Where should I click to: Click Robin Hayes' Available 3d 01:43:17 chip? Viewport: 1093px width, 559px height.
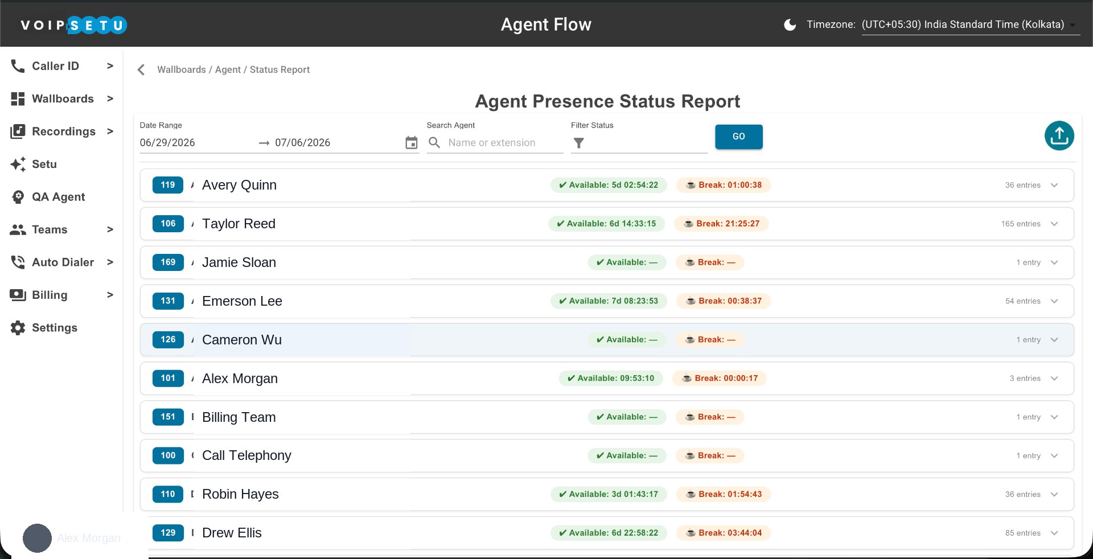608,495
